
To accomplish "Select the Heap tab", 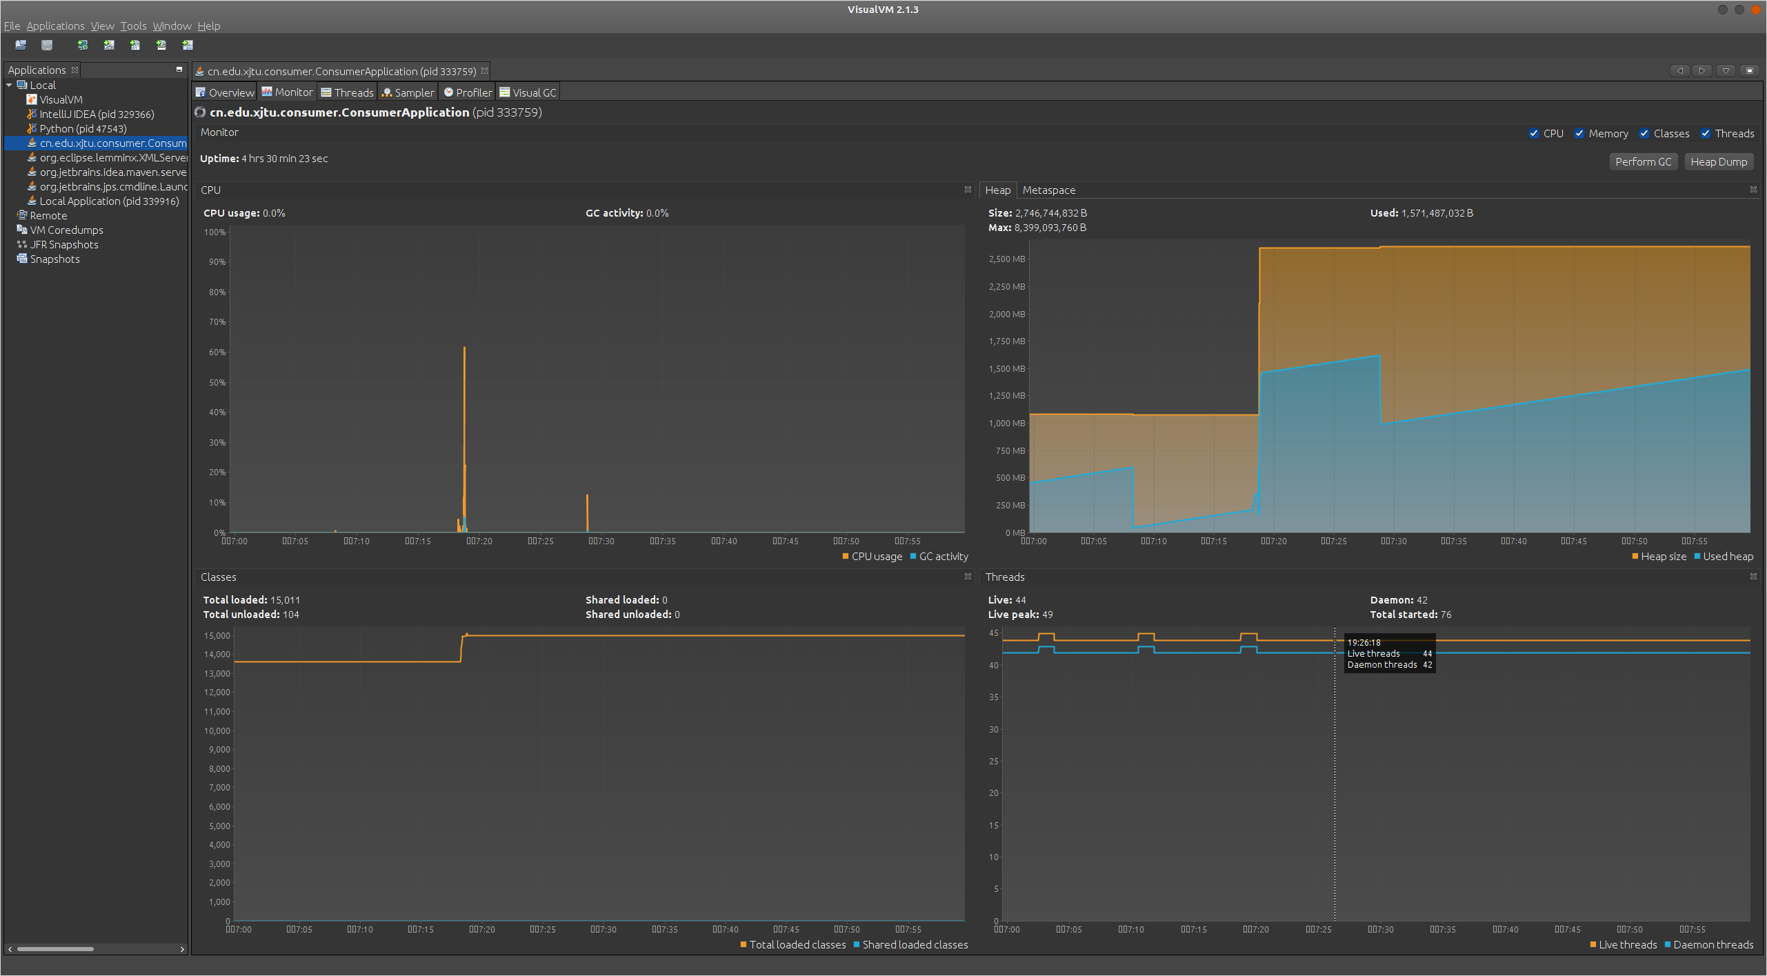I will (997, 190).
